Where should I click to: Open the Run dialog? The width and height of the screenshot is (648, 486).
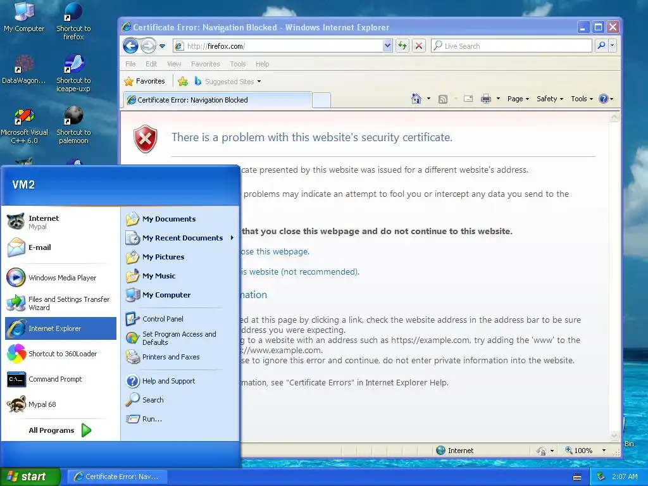point(180,419)
